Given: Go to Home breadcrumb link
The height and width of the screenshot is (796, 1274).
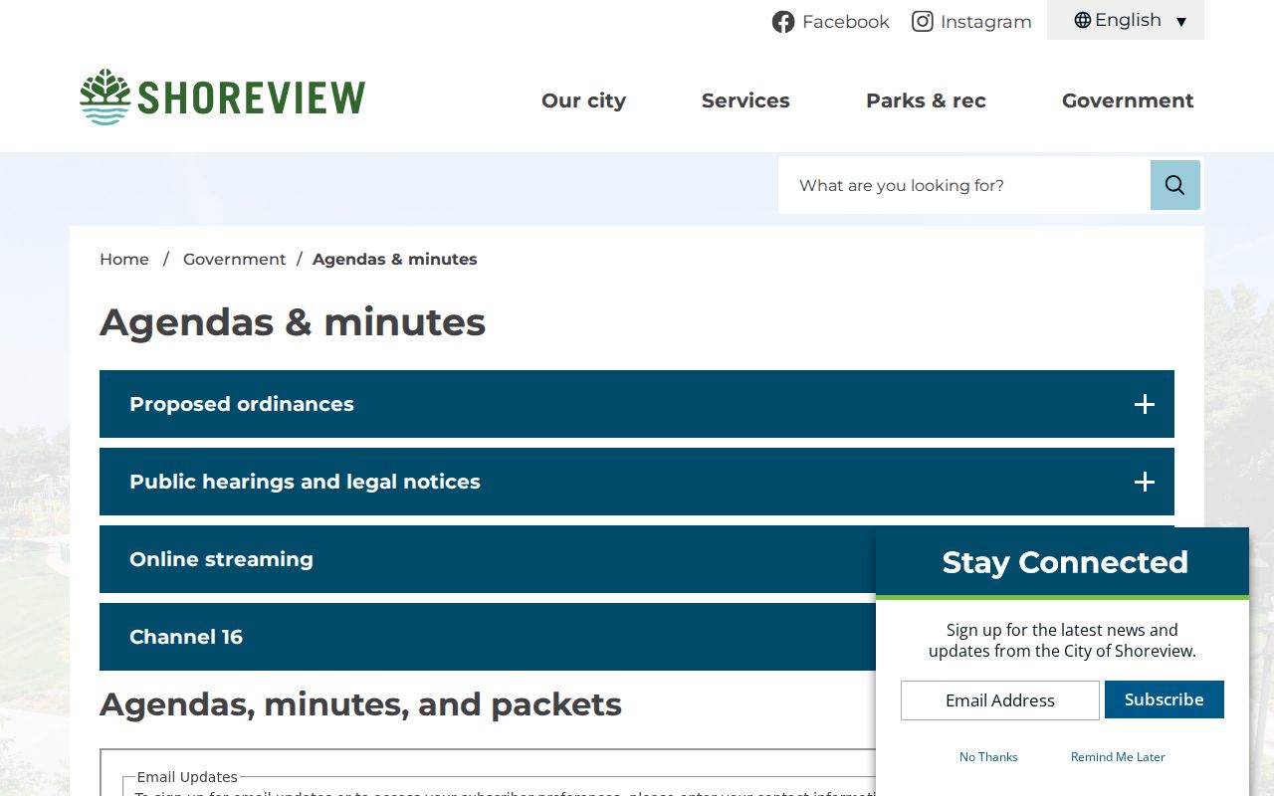Looking at the screenshot, I should pos(124,259).
